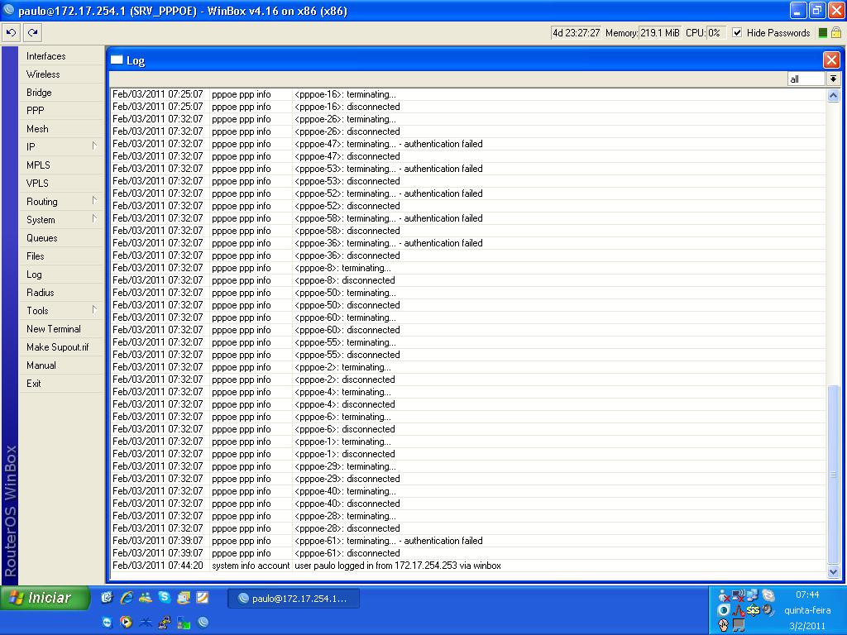
Task: Expand the IP submenu arrow
Action: [94, 146]
